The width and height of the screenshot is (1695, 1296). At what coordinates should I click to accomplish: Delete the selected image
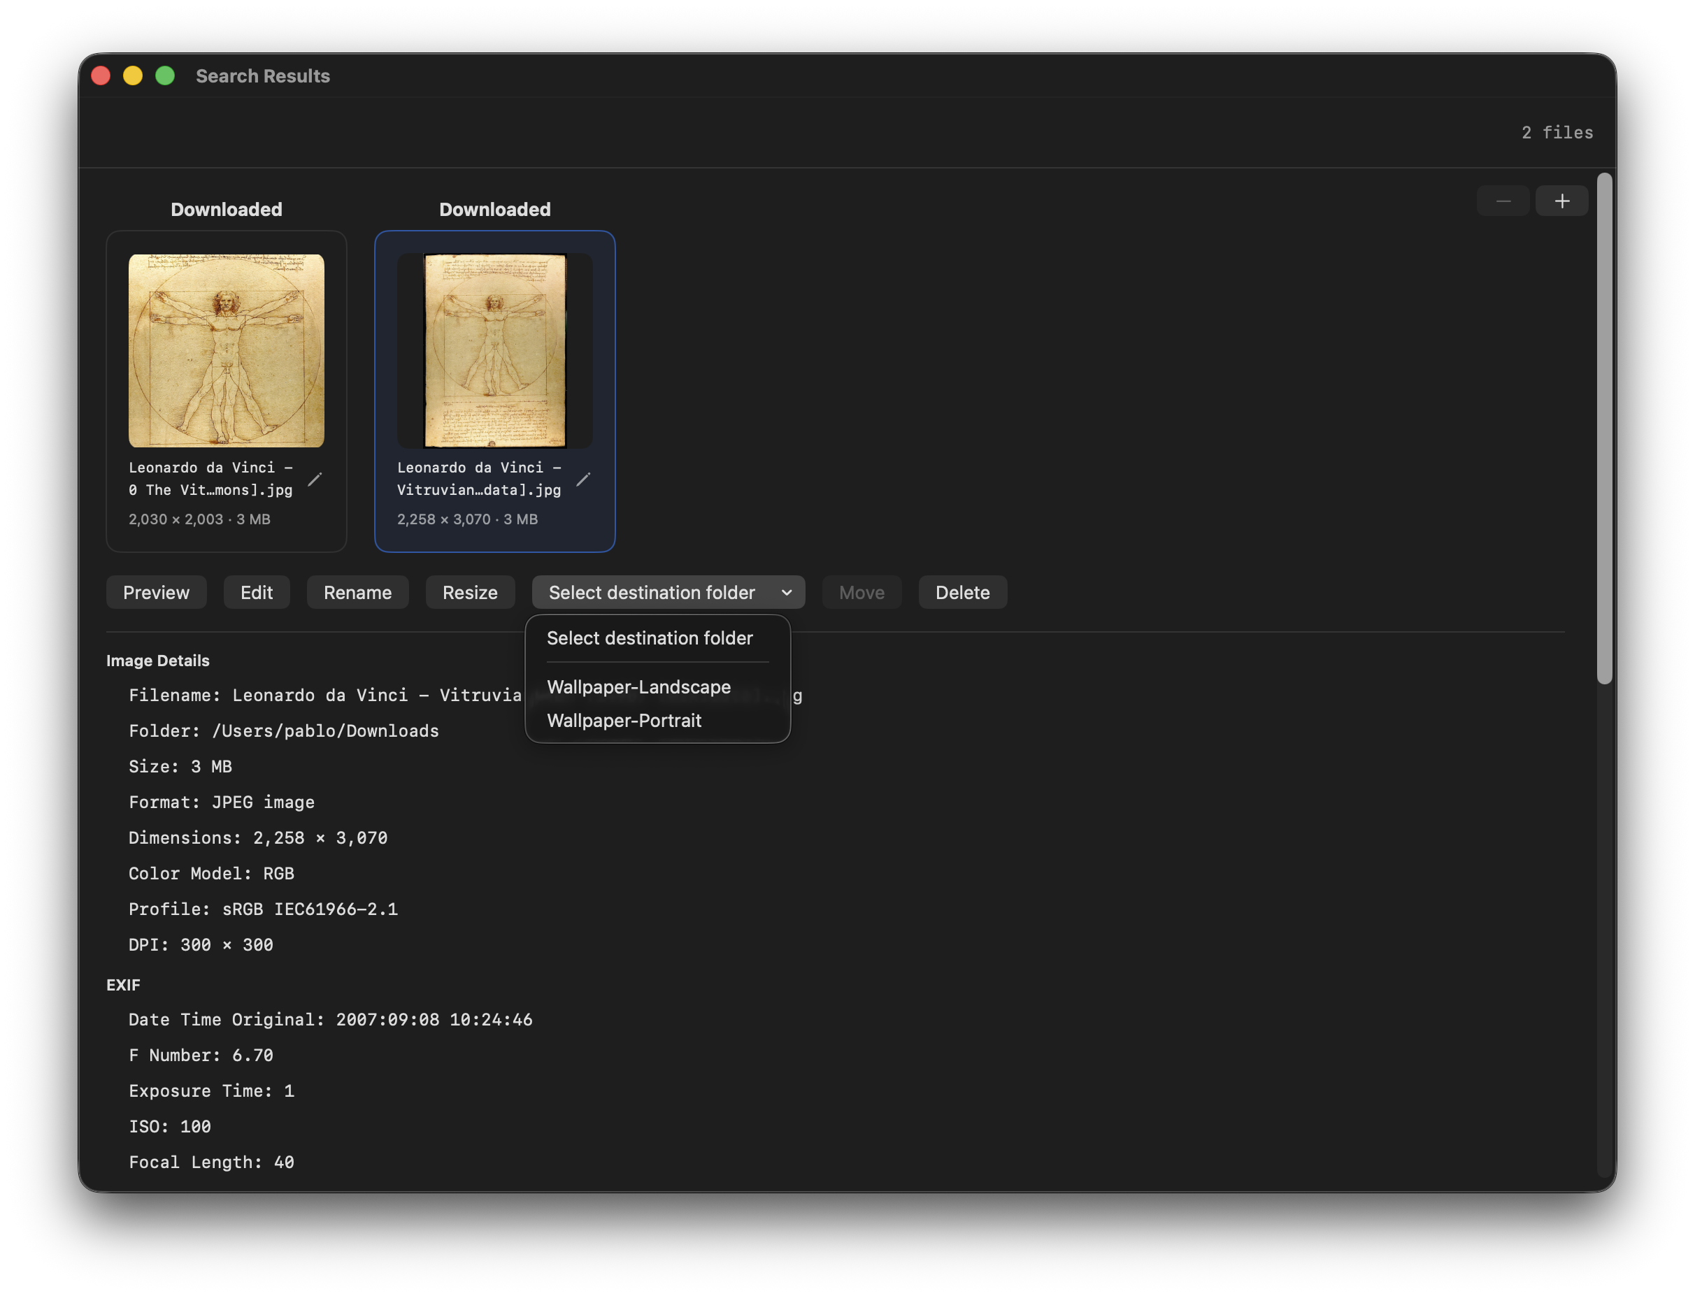[x=963, y=593]
